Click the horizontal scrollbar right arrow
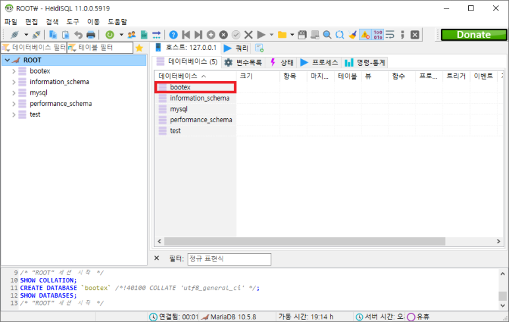This screenshot has width=509, height=322. [x=498, y=241]
